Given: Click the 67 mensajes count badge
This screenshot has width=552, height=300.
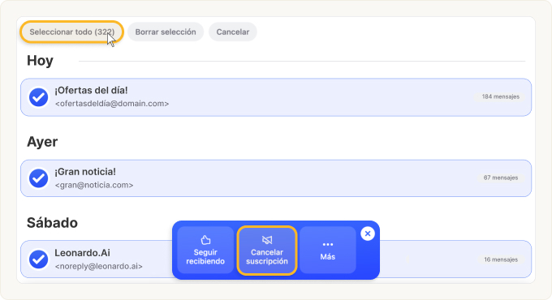Looking at the screenshot, I should tap(501, 178).
